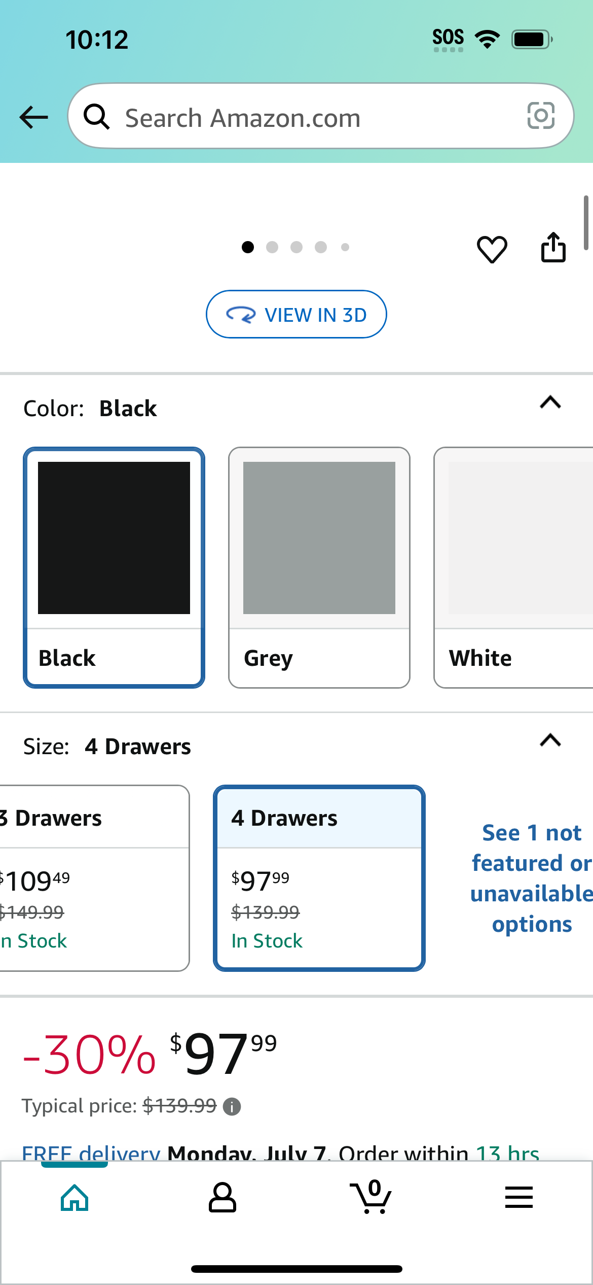Click the typical price info icon
The height and width of the screenshot is (1285, 593).
232,1106
